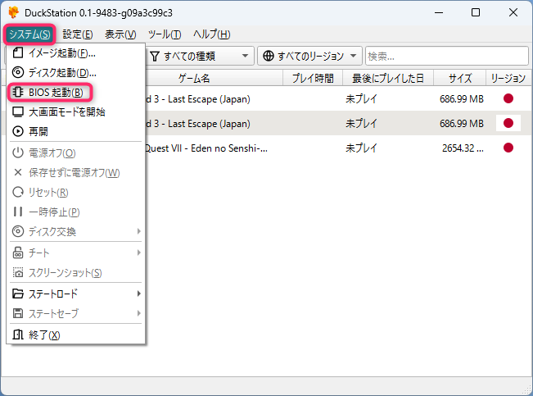The width and height of the screenshot is (533, 396).
Task: Click the load state folder icon
Action: tap(18, 294)
